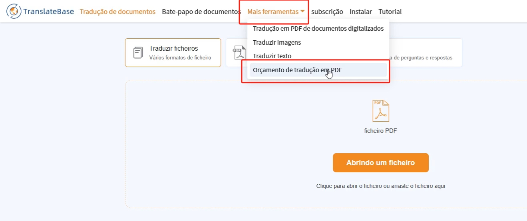Expand the Mais ferramentas dropdown arrow

pos(303,12)
